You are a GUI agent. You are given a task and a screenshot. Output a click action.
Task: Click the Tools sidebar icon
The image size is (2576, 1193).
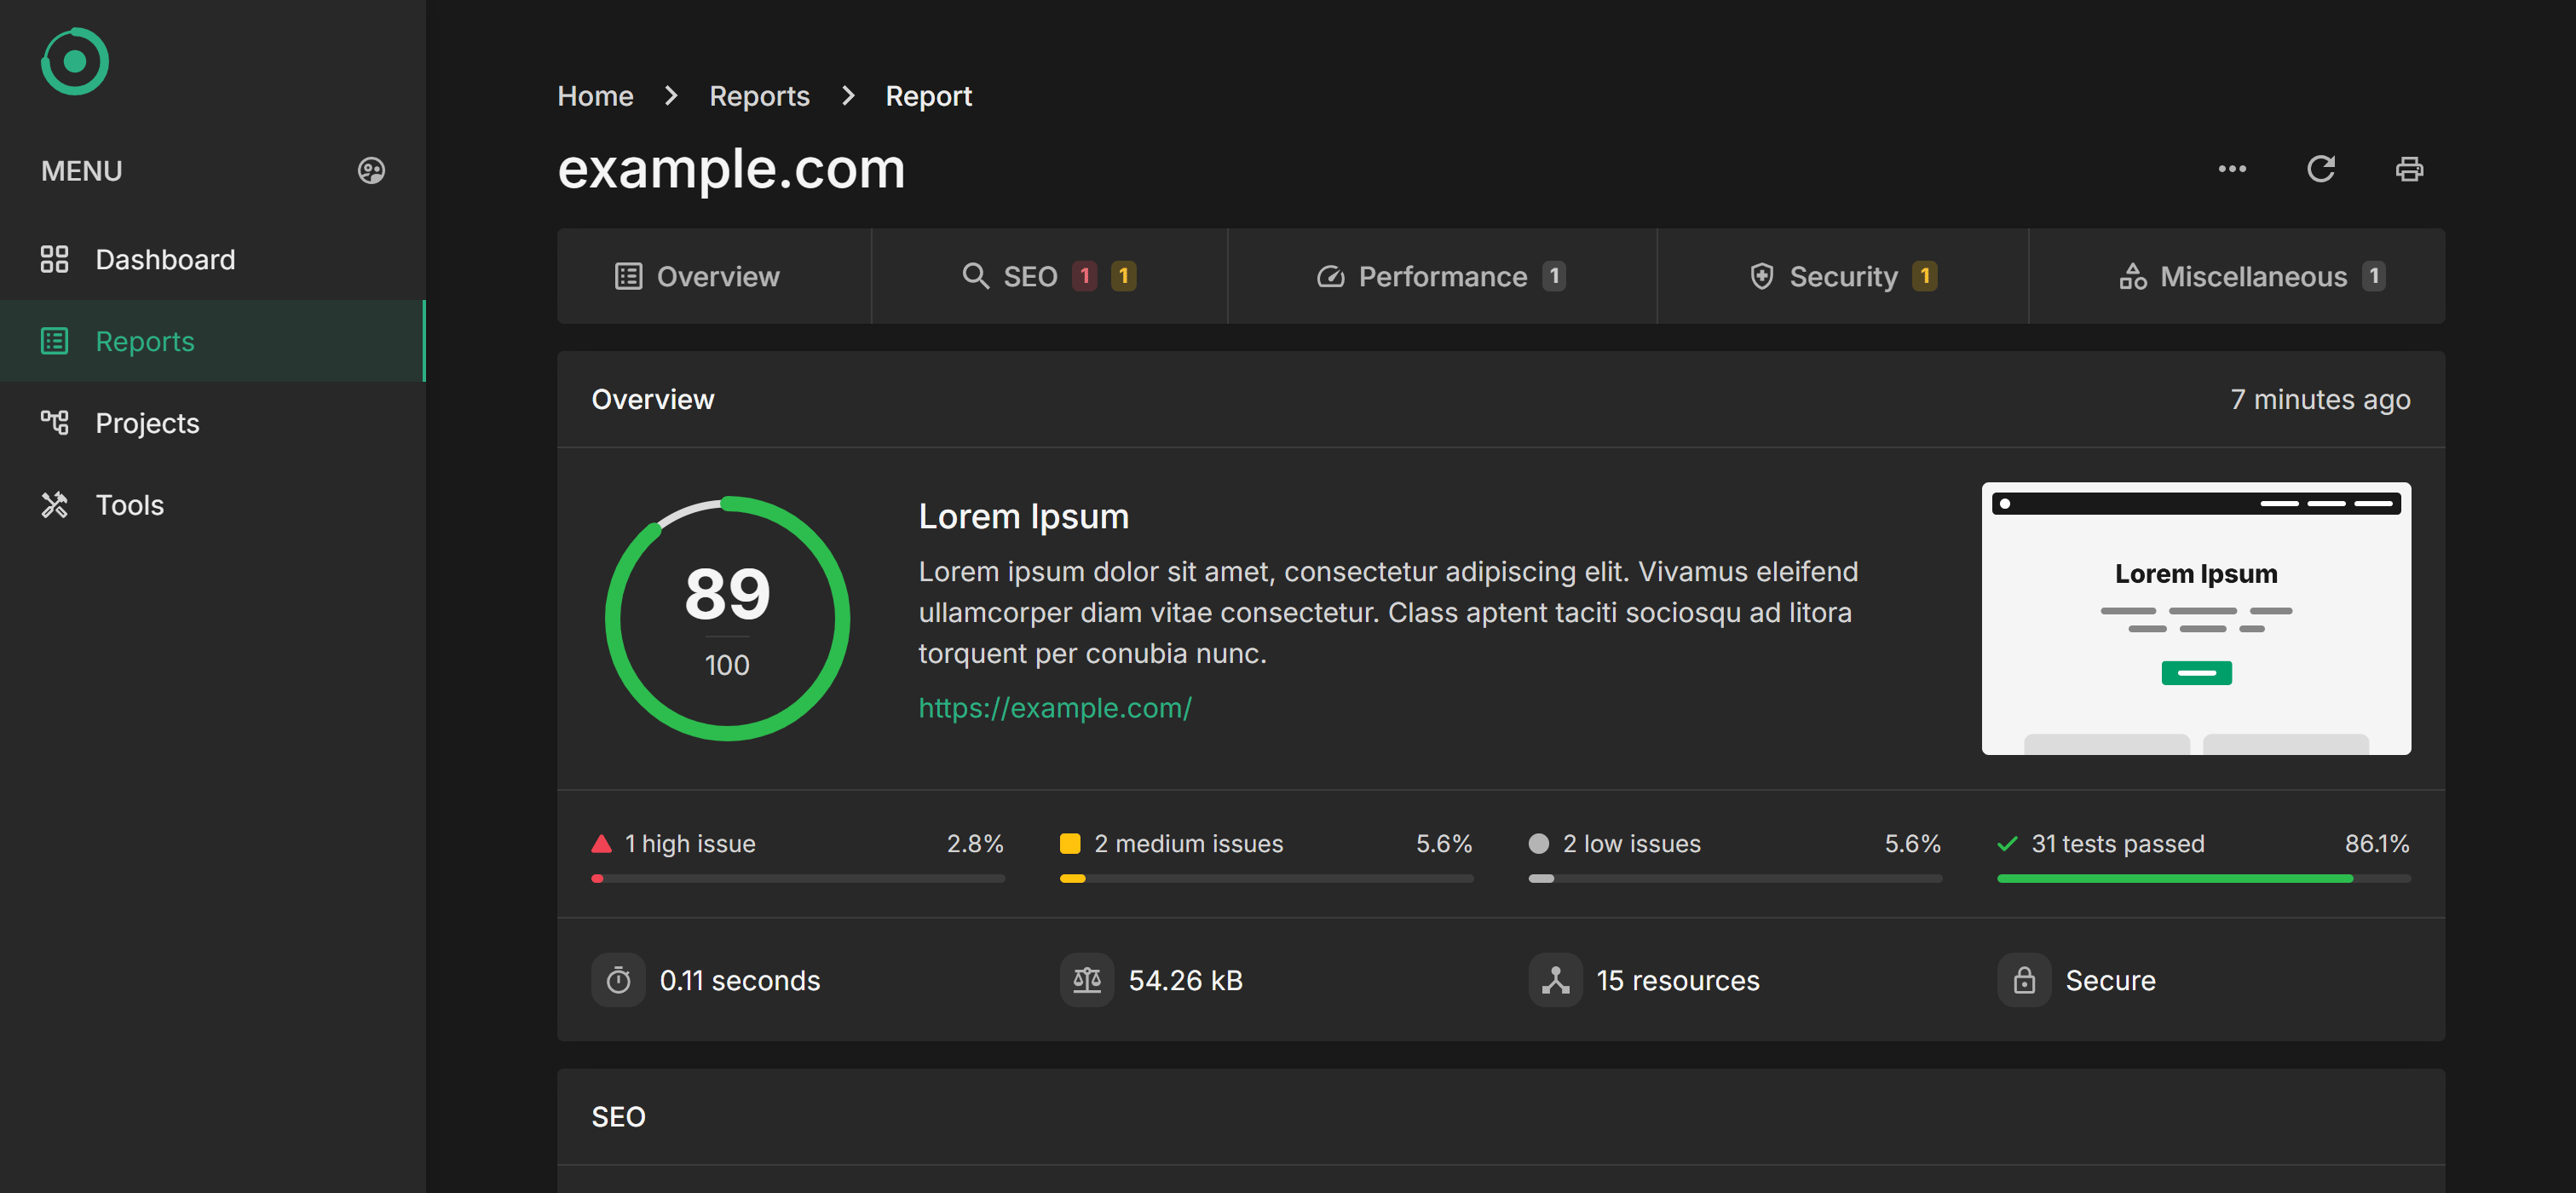pyautogui.click(x=55, y=504)
